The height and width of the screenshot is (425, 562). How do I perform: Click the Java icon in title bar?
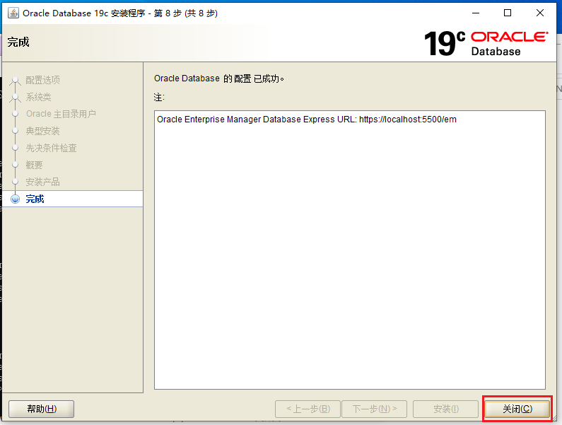click(x=13, y=13)
